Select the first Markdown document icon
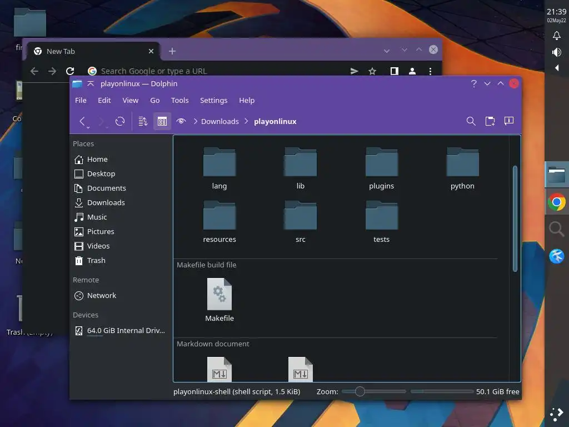569x427 pixels. coord(219,369)
